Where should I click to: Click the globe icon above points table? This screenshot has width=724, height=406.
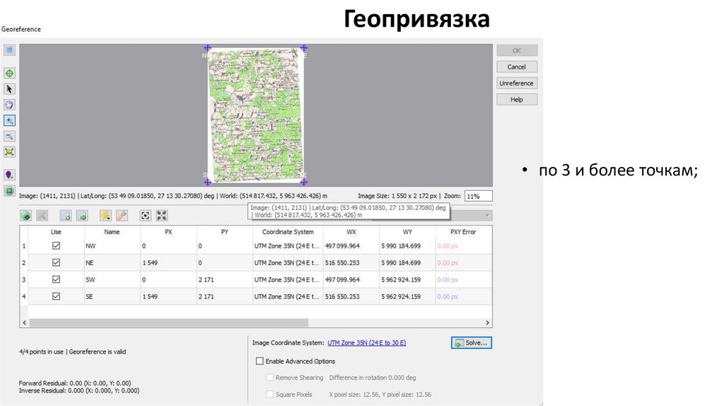(26, 215)
